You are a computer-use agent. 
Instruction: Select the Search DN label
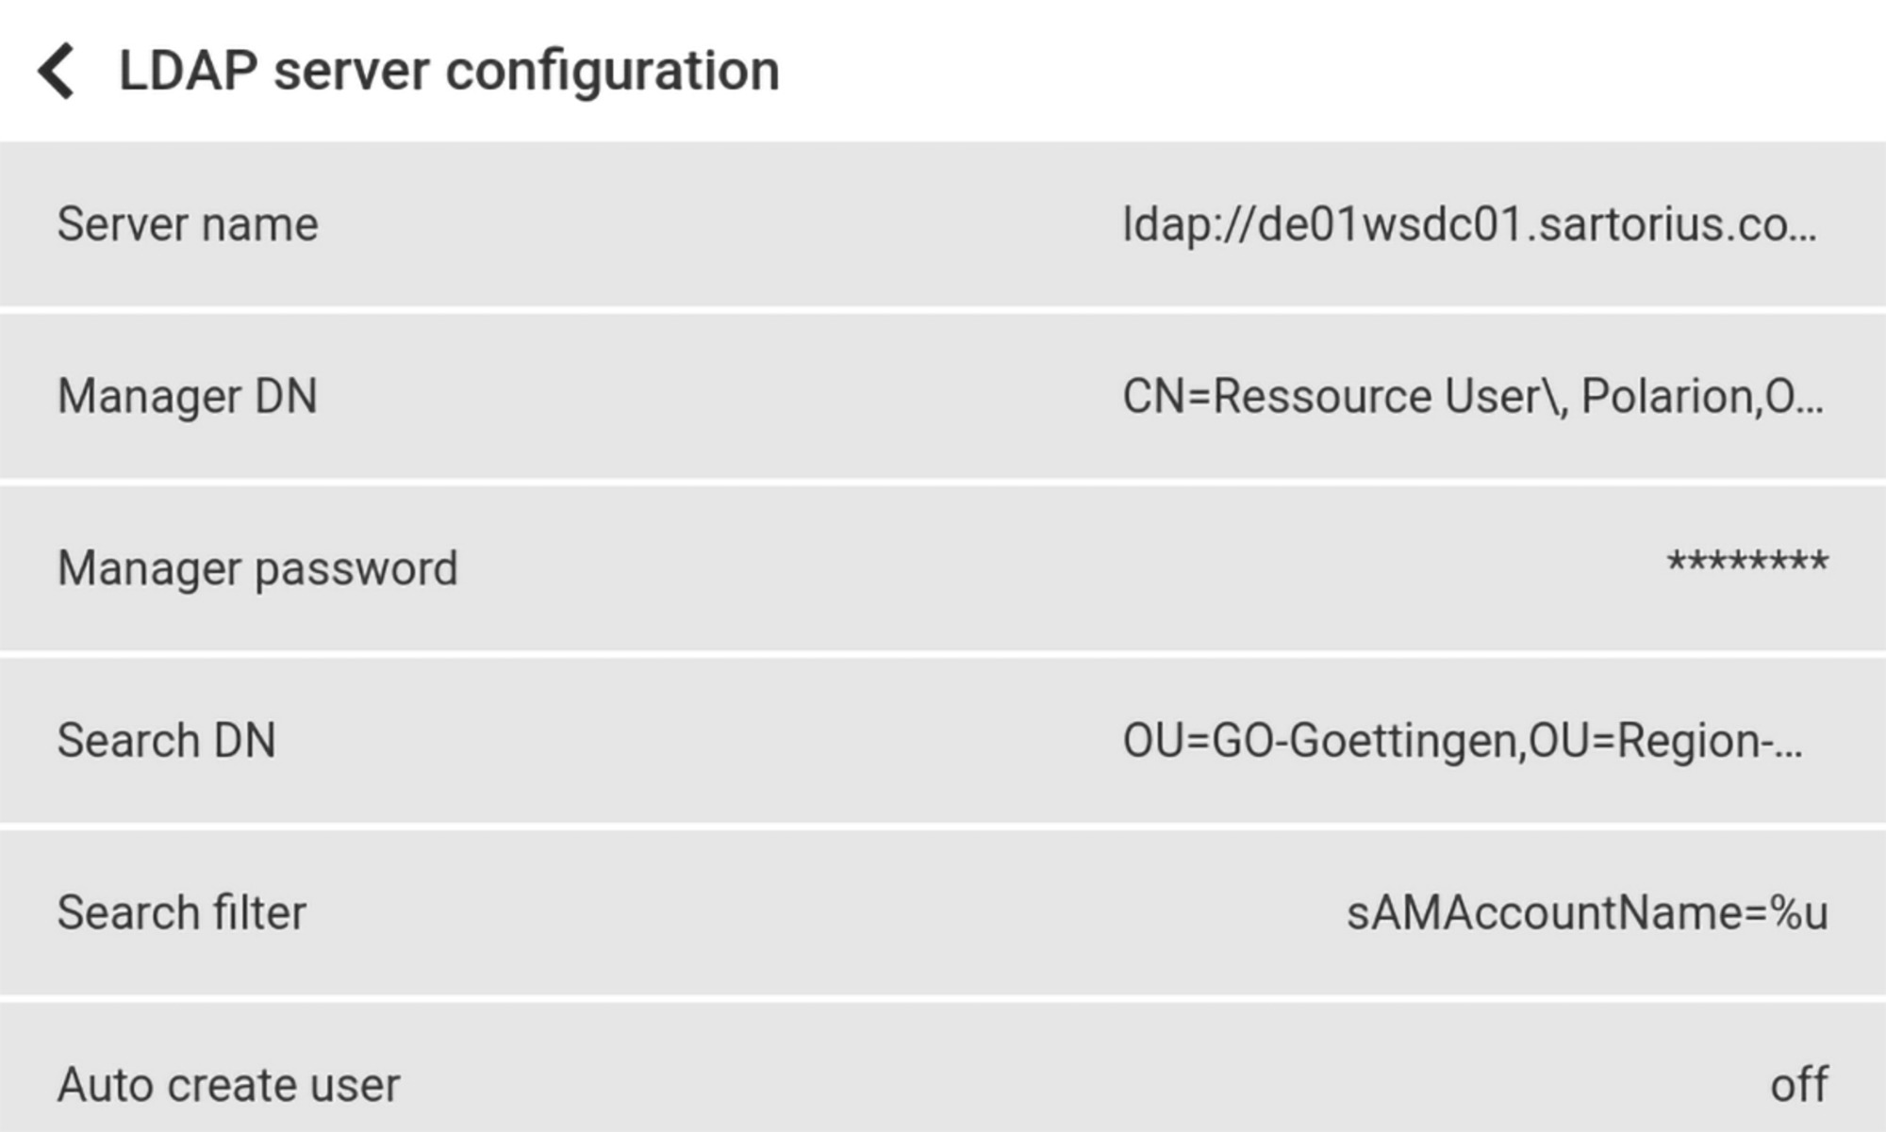[166, 740]
